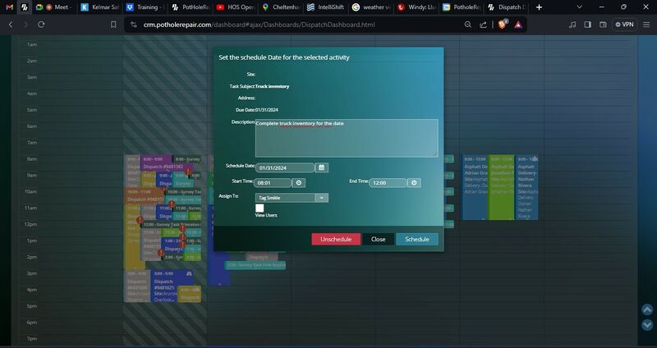Open the green Asphalt Delivery calendar event
The height and width of the screenshot is (348, 657).
(501, 187)
